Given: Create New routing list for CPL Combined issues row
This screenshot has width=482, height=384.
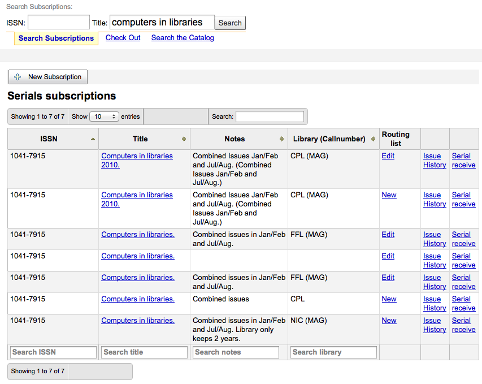Looking at the screenshot, I should pos(389,299).
